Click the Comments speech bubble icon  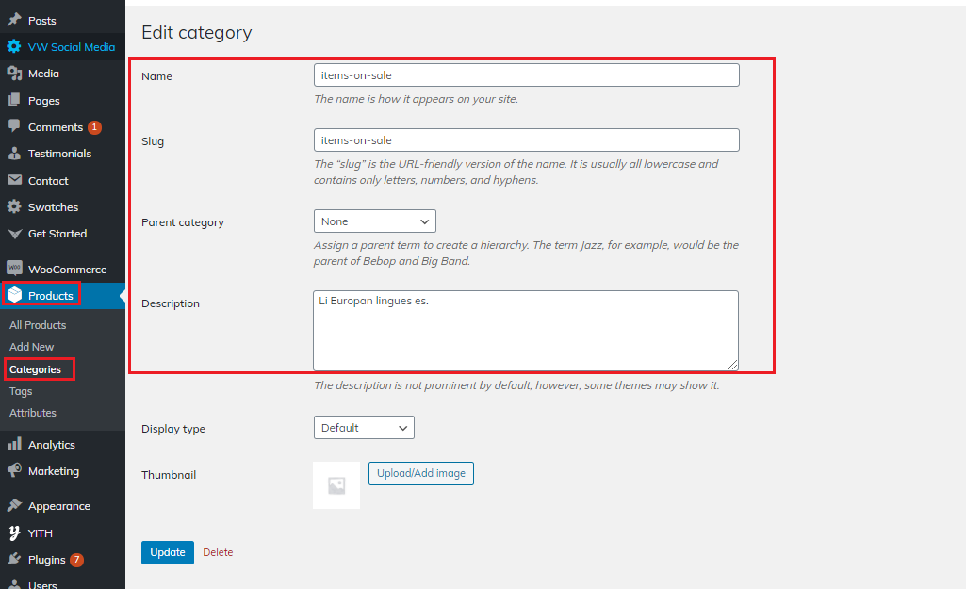click(x=14, y=126)
